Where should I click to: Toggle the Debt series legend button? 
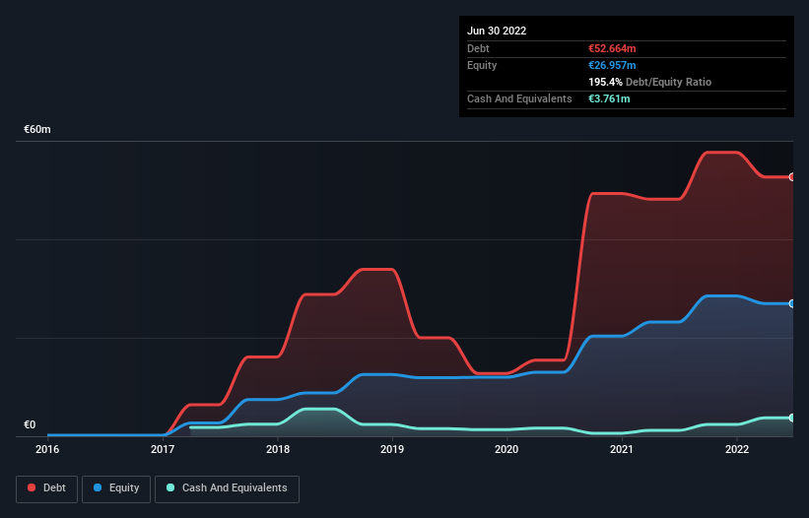(47, 488)
